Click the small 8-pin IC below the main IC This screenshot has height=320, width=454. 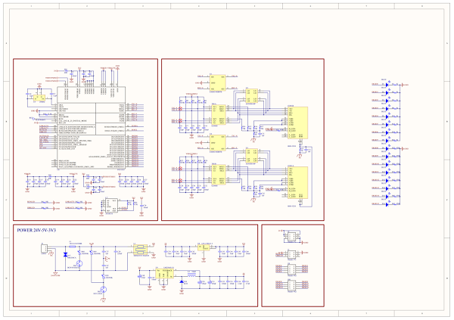(x=111, y=205)
